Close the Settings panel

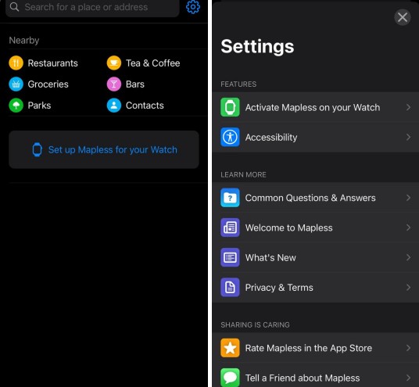[x=403, y=17]
